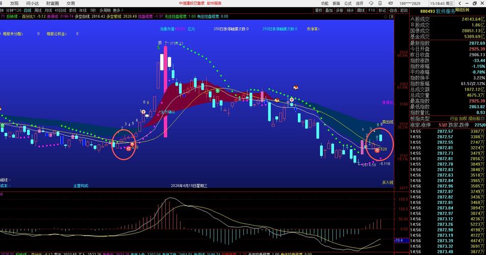The width and height of the screenshot is (486, 255).
Task: Click the red 转 marker in left circle
Action: [129, 149]
